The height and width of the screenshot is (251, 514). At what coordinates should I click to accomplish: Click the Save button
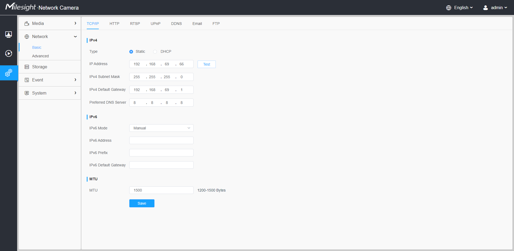(142, 203)
